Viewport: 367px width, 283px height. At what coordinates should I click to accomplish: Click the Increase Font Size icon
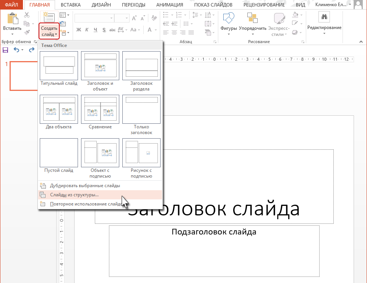click(134, 18)
